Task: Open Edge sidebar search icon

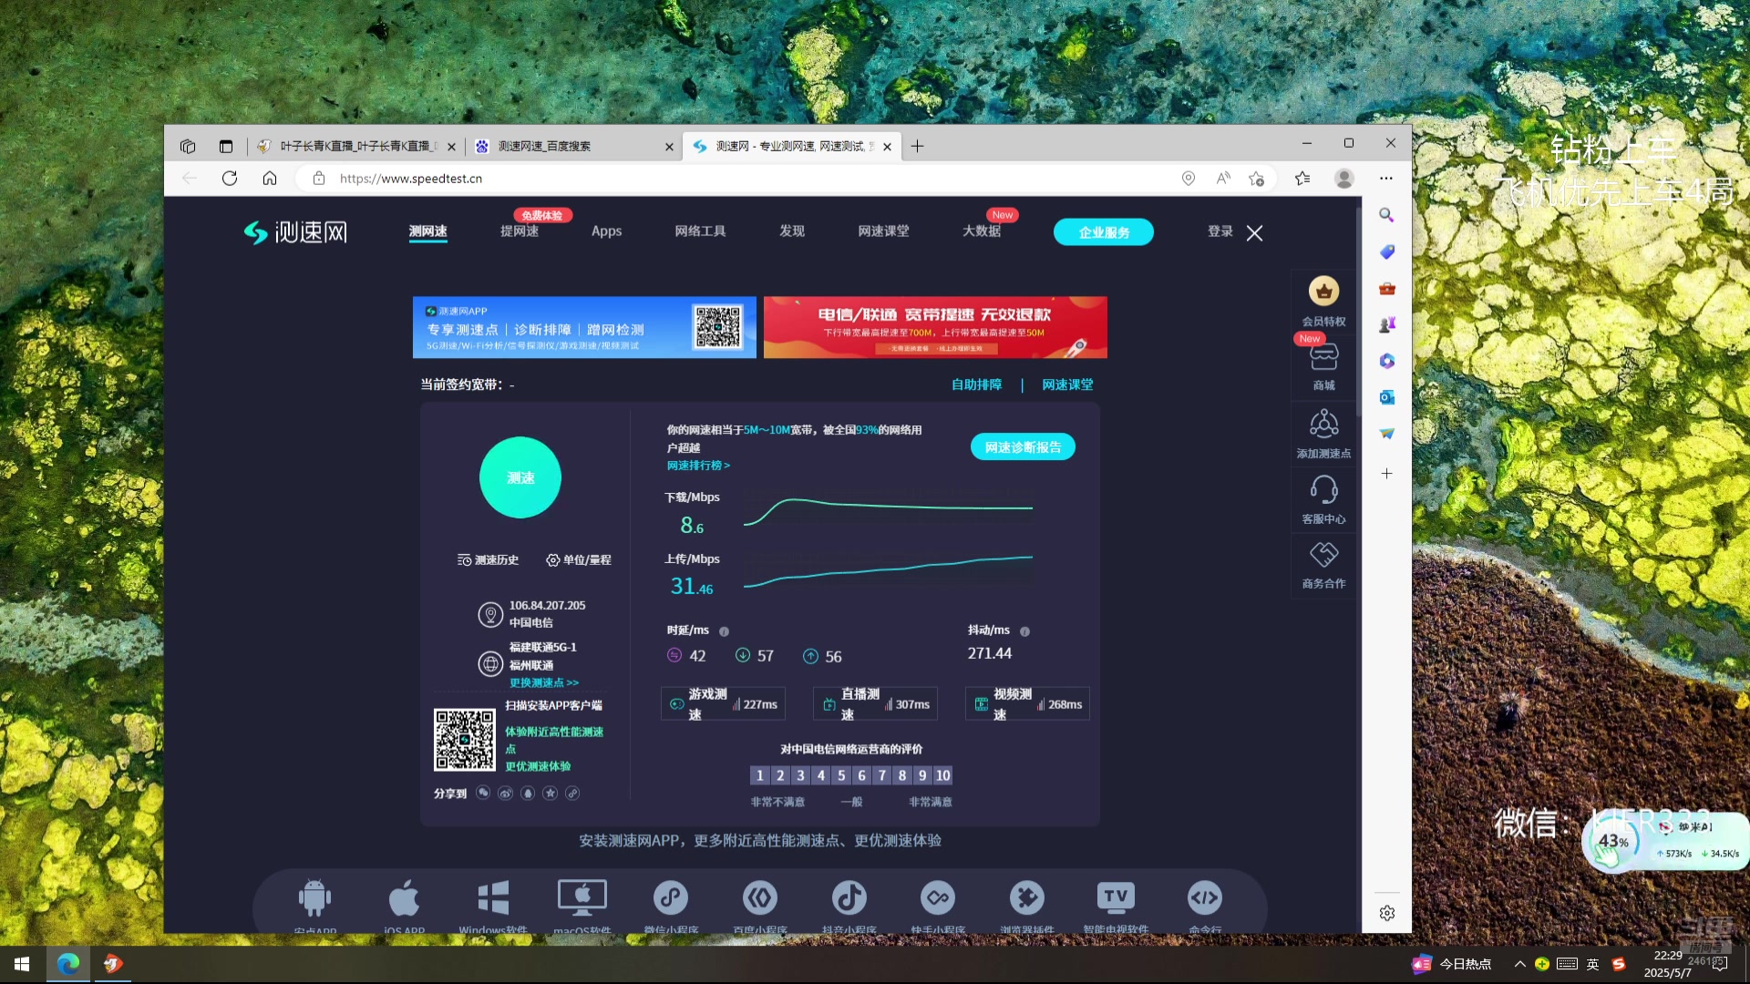Action: click(x=1386, y=215)
